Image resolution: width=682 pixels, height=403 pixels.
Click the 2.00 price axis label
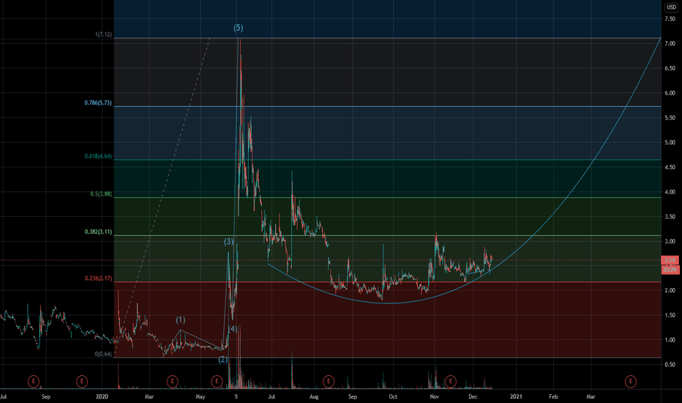point(670,291)
